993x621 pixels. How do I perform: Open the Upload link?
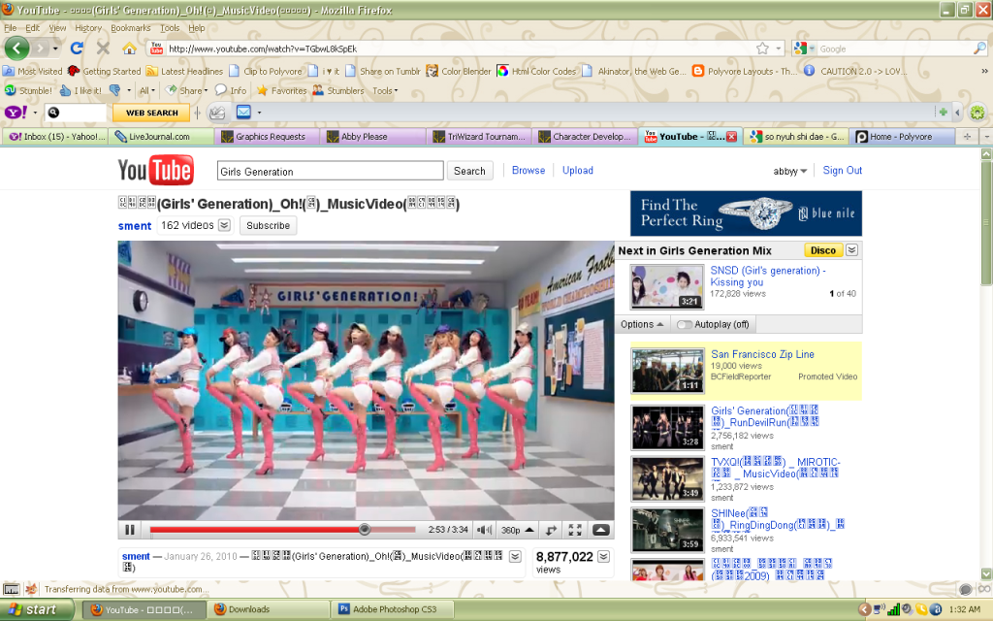coord(578,171)
